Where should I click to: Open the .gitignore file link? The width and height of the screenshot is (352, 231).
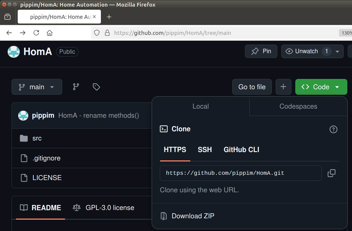pyautogui.click(x=46, y=158)
